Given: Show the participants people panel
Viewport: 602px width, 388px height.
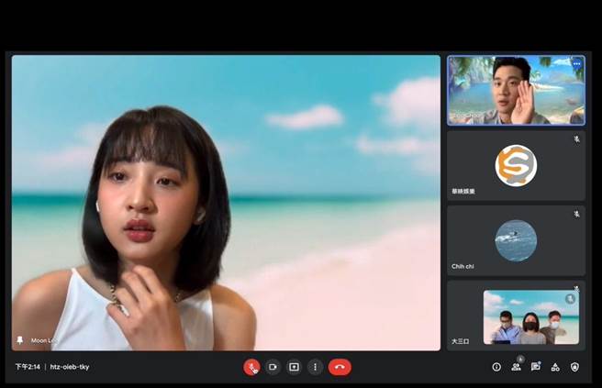Looking at the screenshot, I should (516, 367).
